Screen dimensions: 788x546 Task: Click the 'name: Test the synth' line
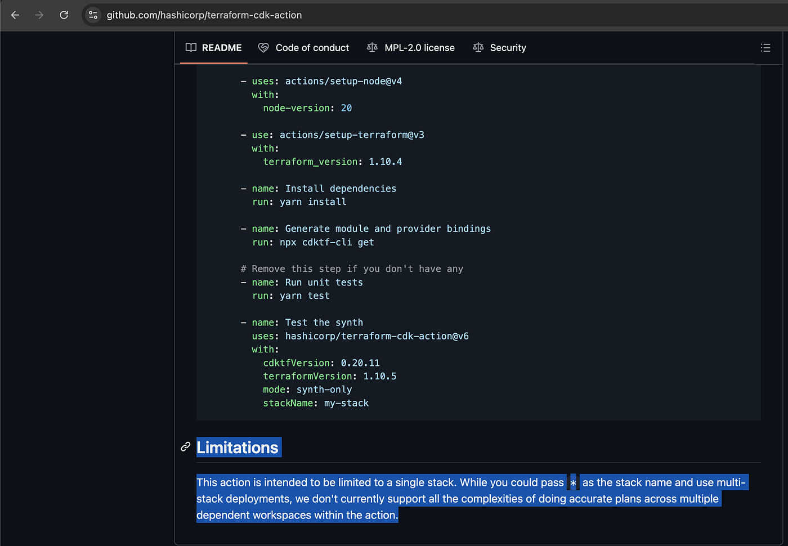(x=302, y=323)
